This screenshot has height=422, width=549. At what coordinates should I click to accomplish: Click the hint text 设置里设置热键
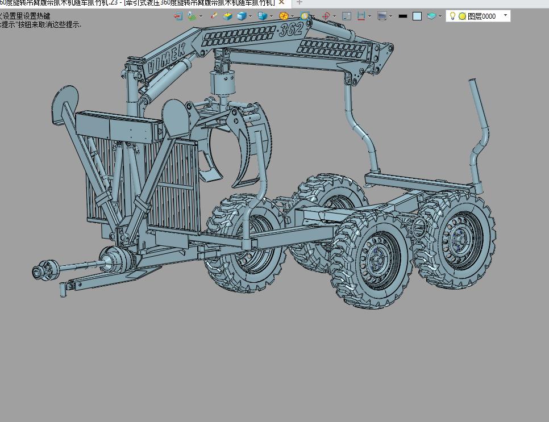[x=26, y=16]
